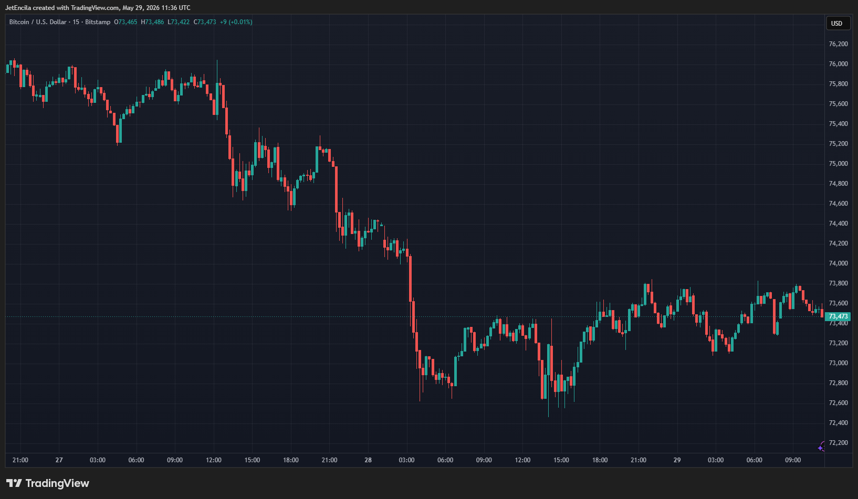Click the 74,400 price axis label
The width and height of the screenshot is (858, 499).
(838, 224)
